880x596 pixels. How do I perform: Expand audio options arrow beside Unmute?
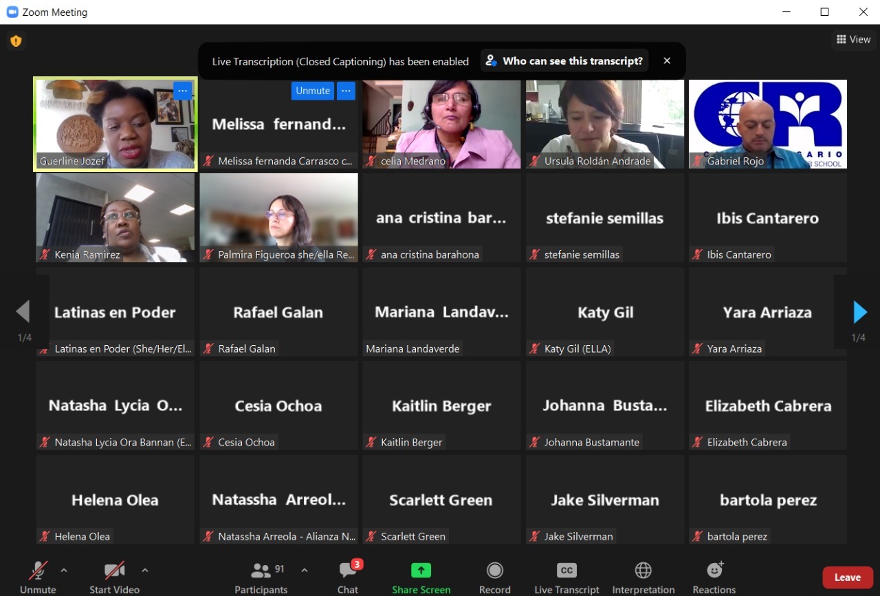click(64, 570)
